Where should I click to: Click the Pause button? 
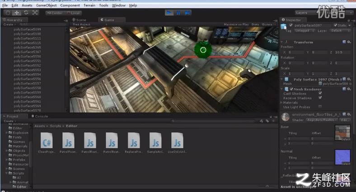178,13
